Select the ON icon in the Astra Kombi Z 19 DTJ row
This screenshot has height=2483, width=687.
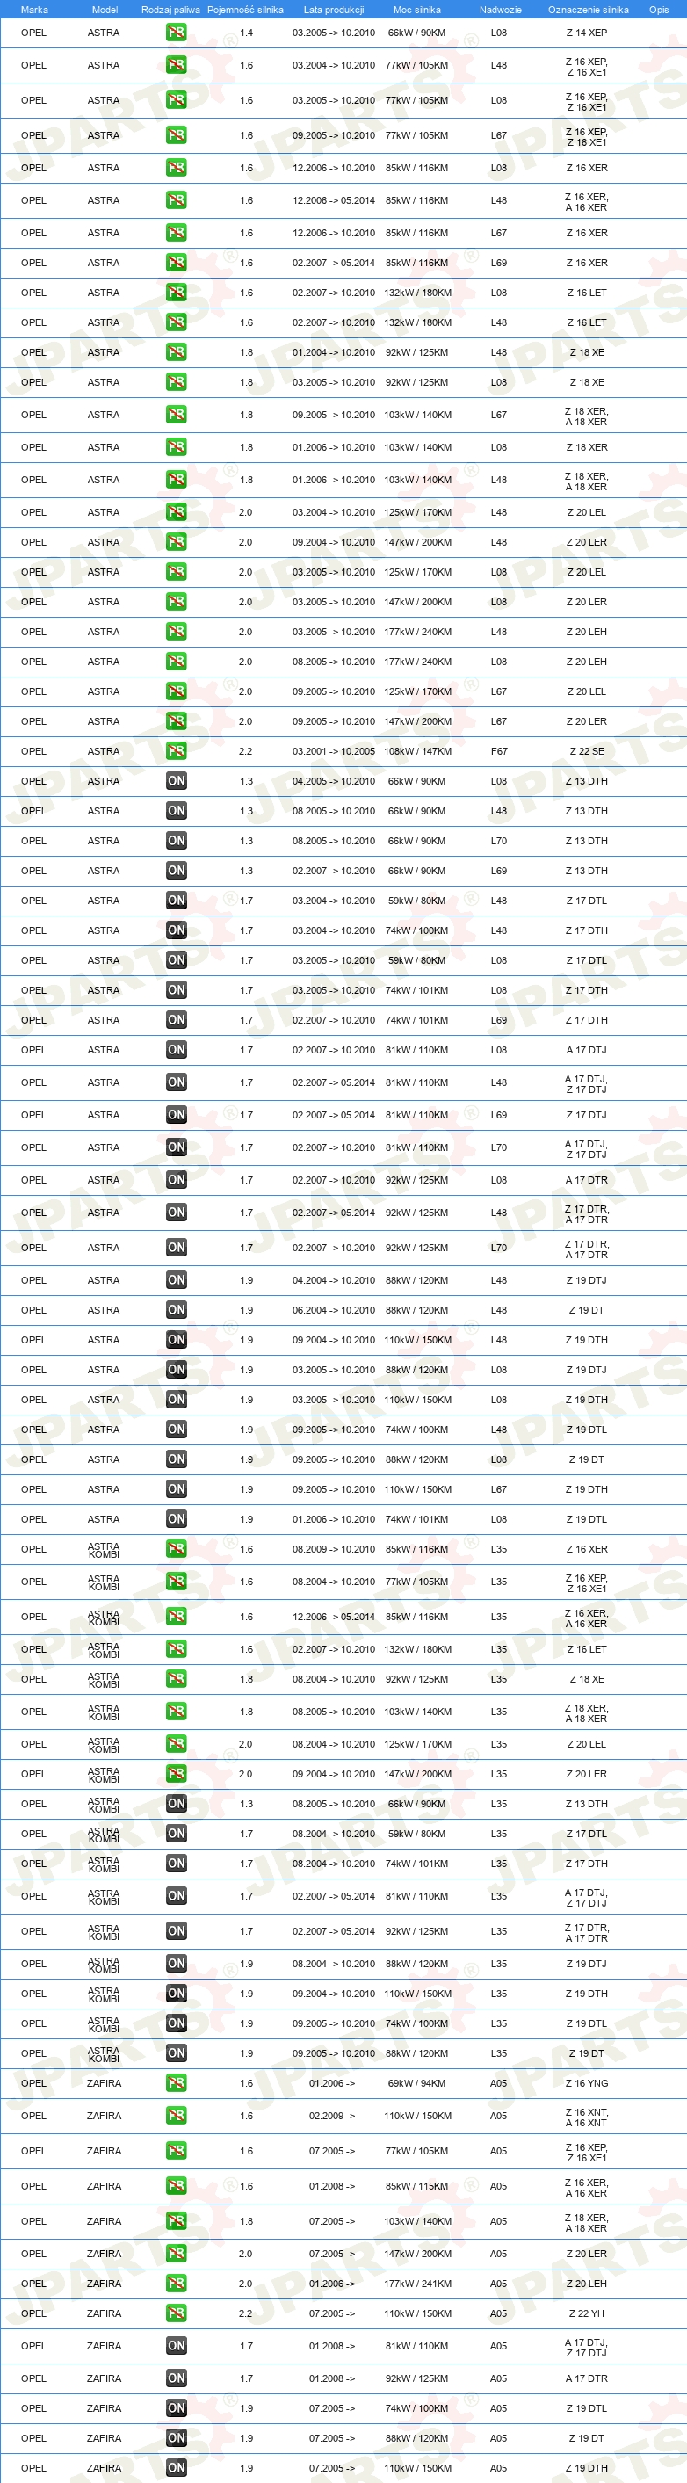(177, 1964)
